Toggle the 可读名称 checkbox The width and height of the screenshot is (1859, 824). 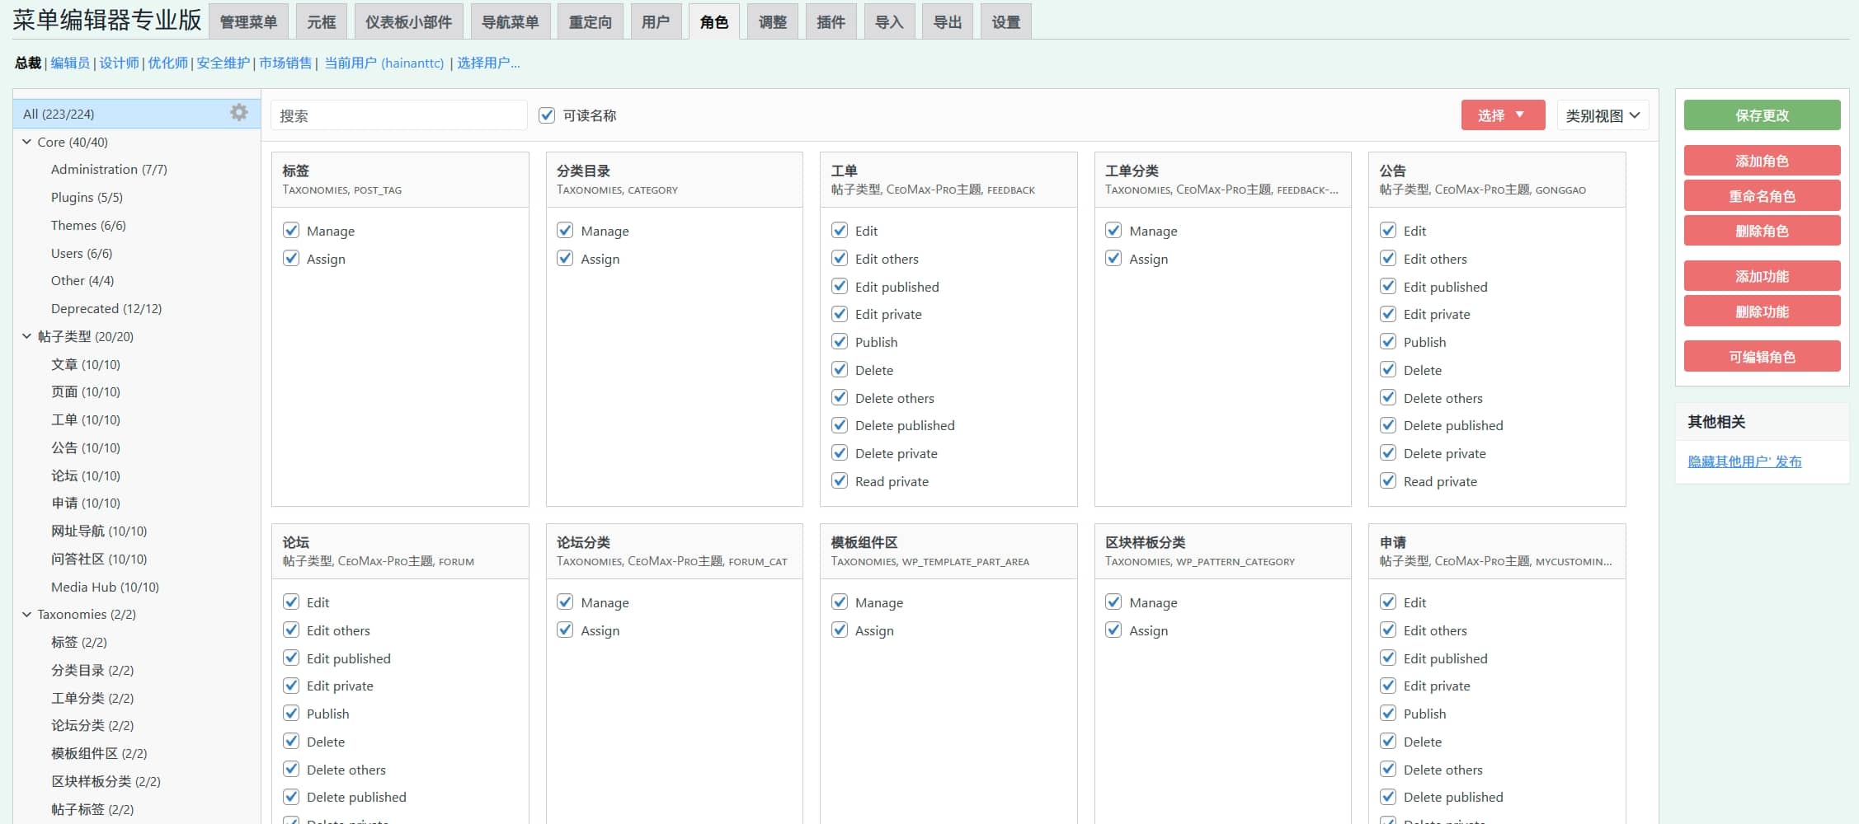pos(547,115)
